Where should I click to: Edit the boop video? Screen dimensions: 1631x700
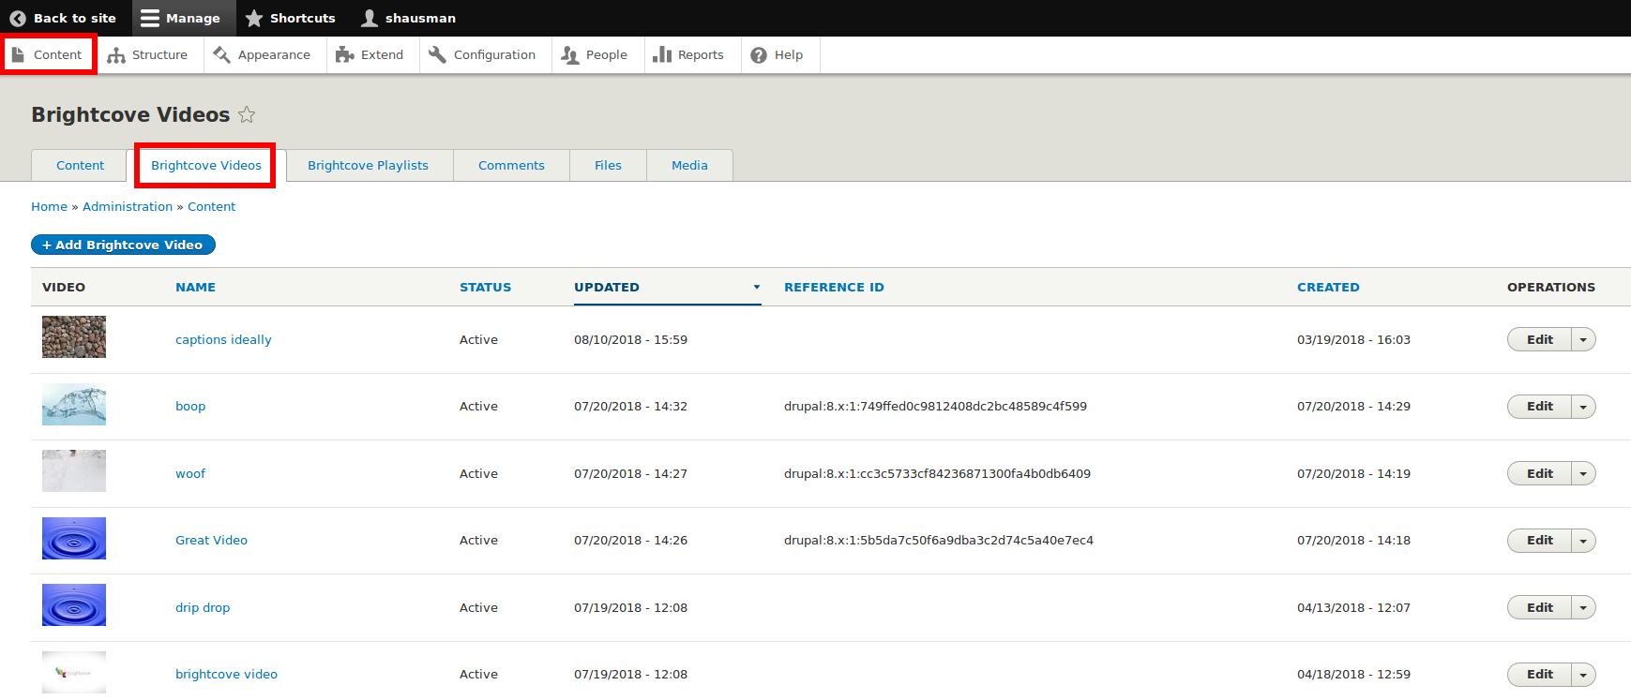pyautogui.click(x=1539, y=406)
